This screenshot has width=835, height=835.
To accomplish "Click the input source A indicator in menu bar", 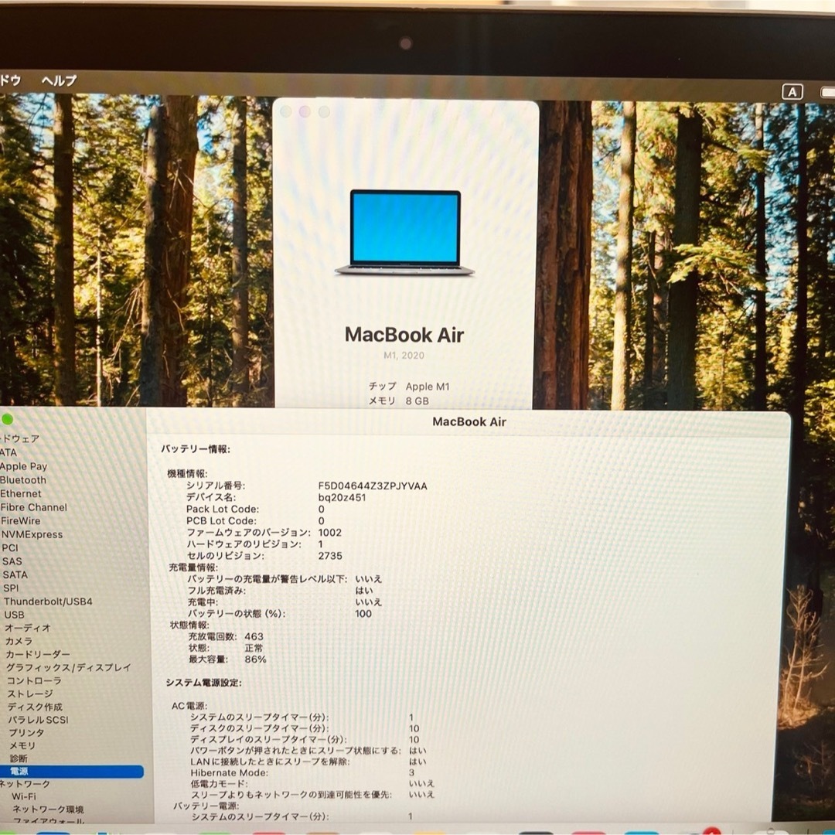I will coord(792,92).
